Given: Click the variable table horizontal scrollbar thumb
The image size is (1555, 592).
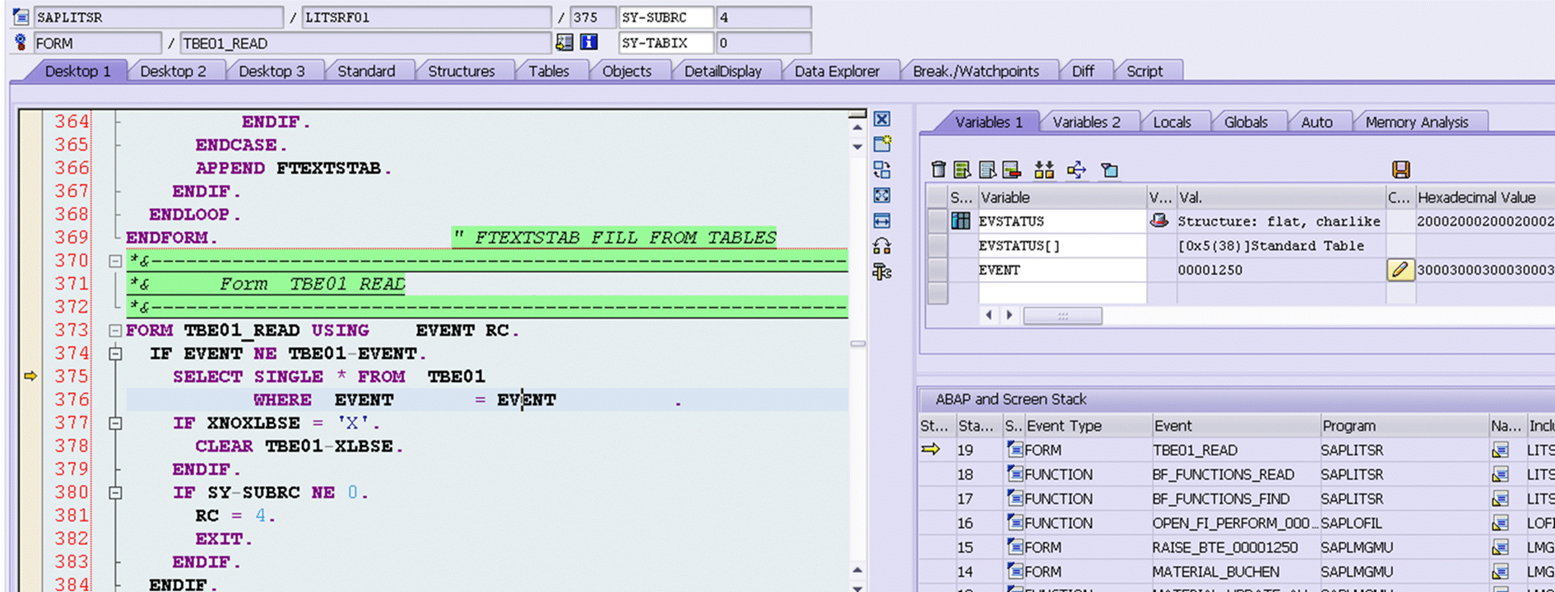Looking at the screenshot, I should (1062, 315).
